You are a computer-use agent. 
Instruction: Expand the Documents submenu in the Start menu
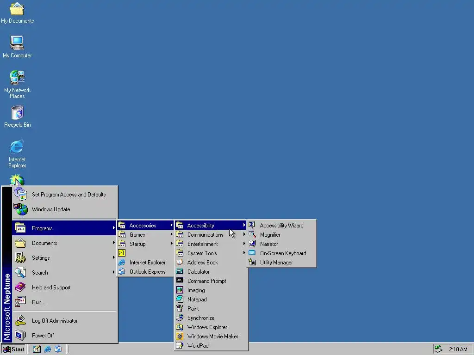65,243
